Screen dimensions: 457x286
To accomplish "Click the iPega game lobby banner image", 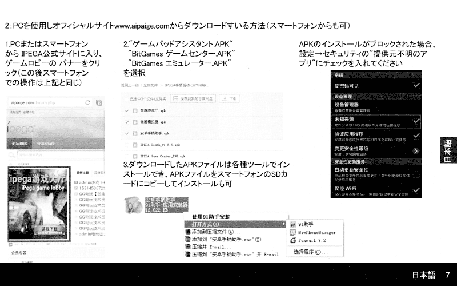I will [x=39, y=204].
